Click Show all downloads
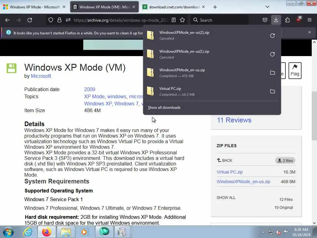317x238 pixels. click(164, 108)
